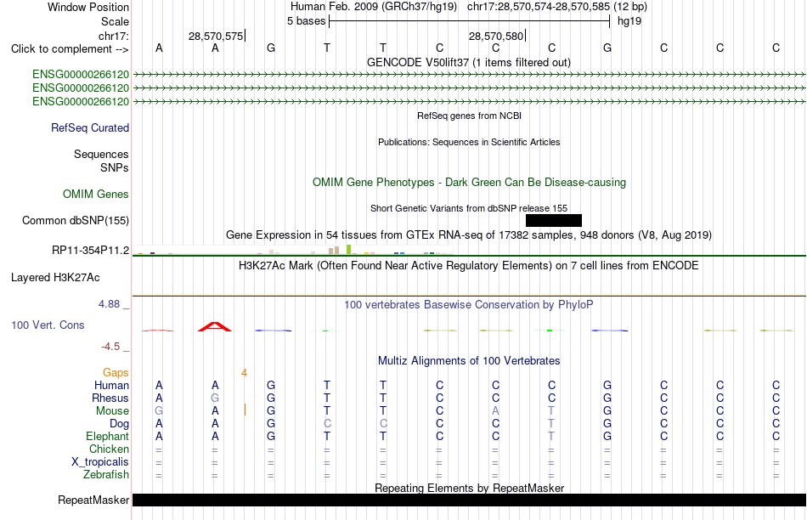The width and height of the screenshot is (807, 520).
Task: Click the faded A mismatch in Mouse row
Action: pyautogui.click(x=495, y=411)
